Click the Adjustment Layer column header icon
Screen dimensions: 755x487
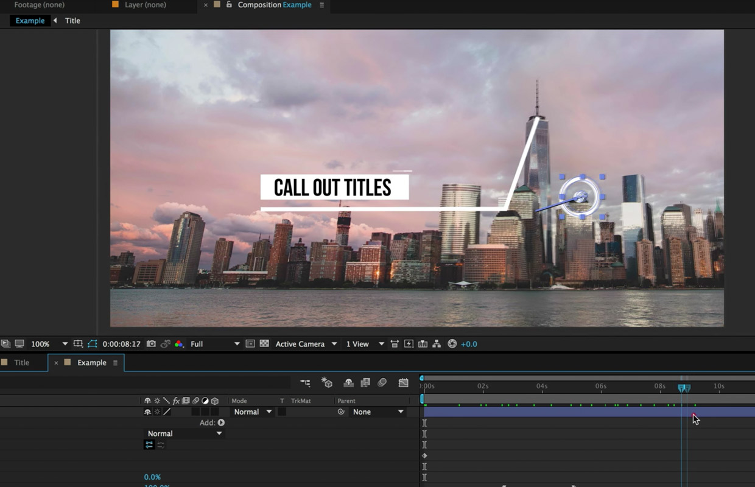(205, 401)
